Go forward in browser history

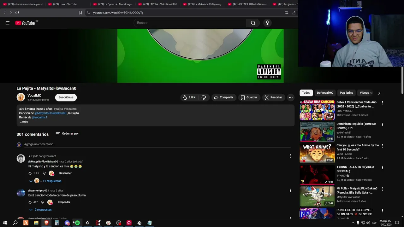10,13
